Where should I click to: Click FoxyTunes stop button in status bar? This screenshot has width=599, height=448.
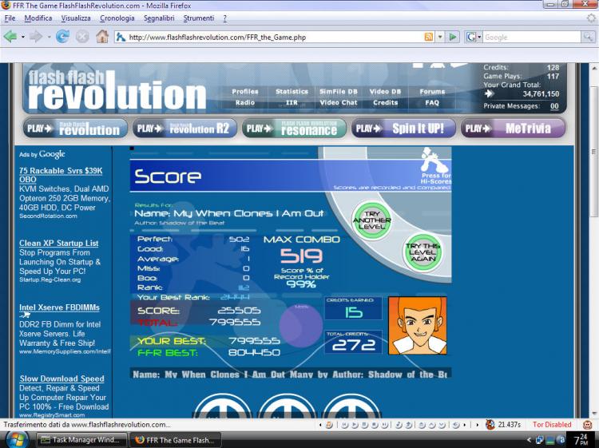point(375,425)
